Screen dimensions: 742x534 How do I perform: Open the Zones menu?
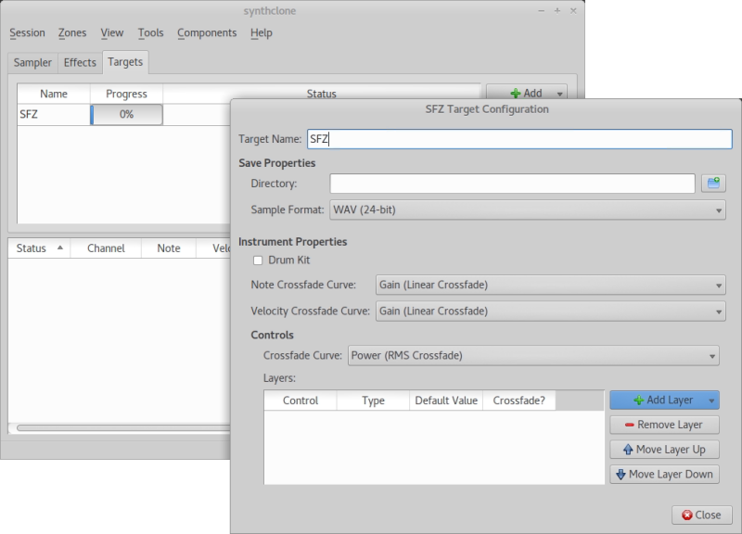pyautogui.click(x=72, y=32)
